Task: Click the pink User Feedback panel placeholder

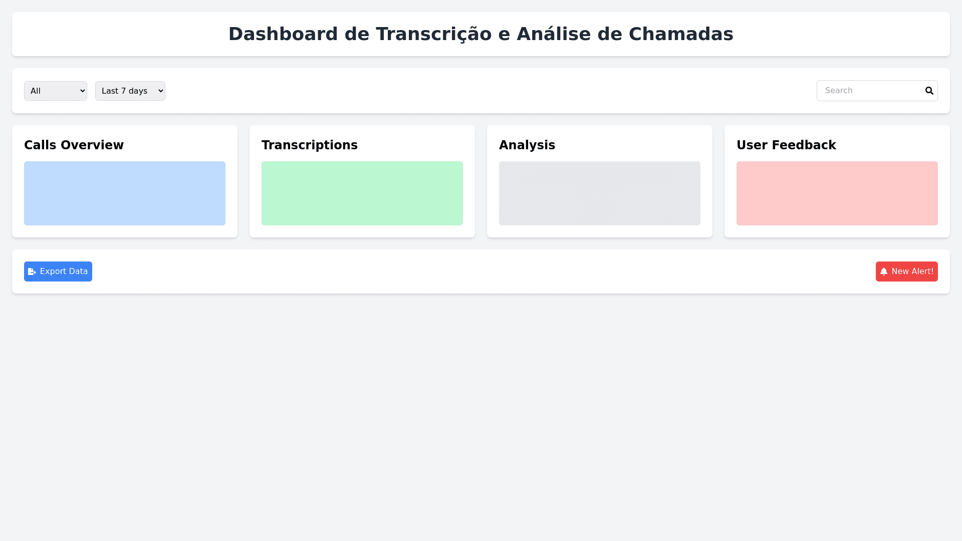Action: pyautogui.click(x=837, y=193)
